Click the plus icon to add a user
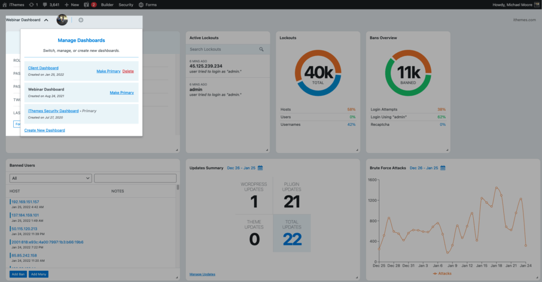 81,20
